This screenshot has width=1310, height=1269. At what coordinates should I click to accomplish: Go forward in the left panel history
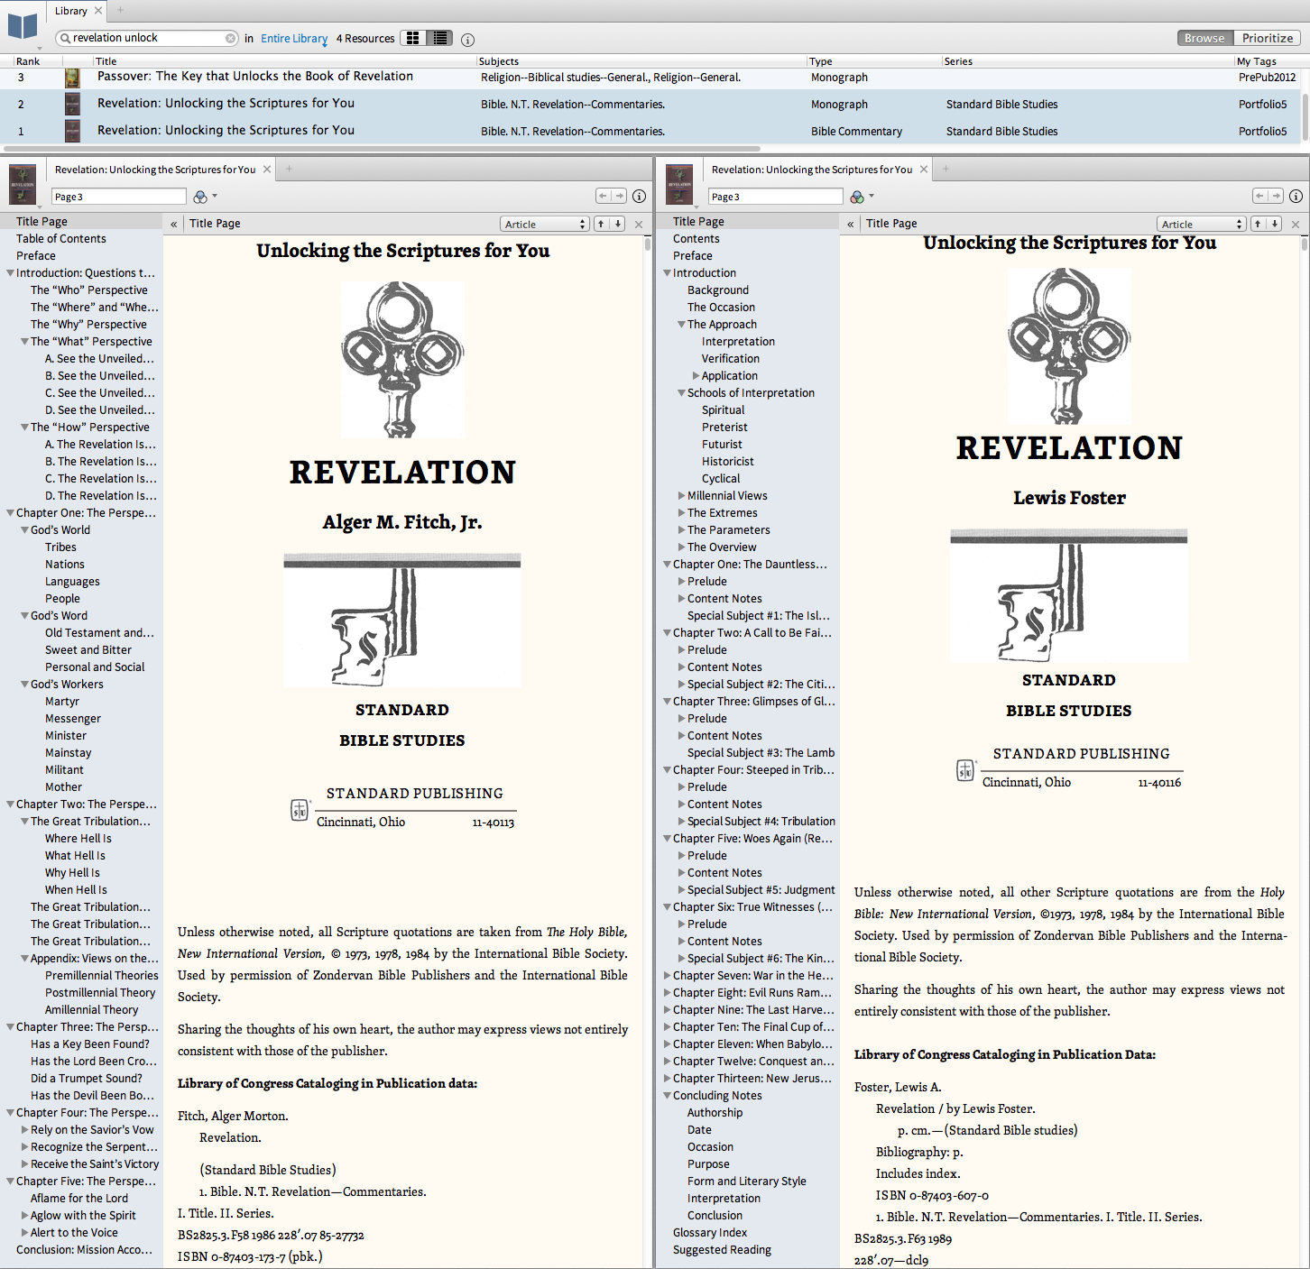[x=619, y=196]
